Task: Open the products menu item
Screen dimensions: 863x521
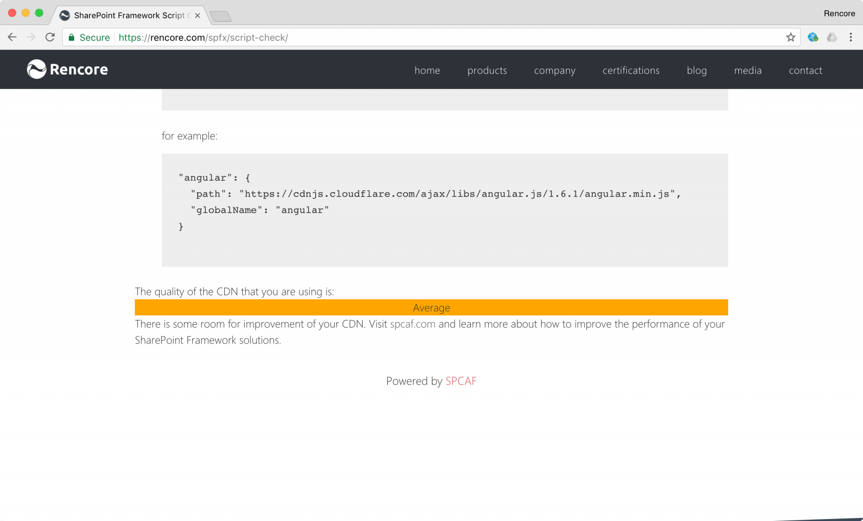Action: [x=487, y=70]
